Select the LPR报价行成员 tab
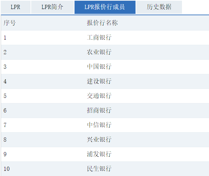 click(105, 7)
